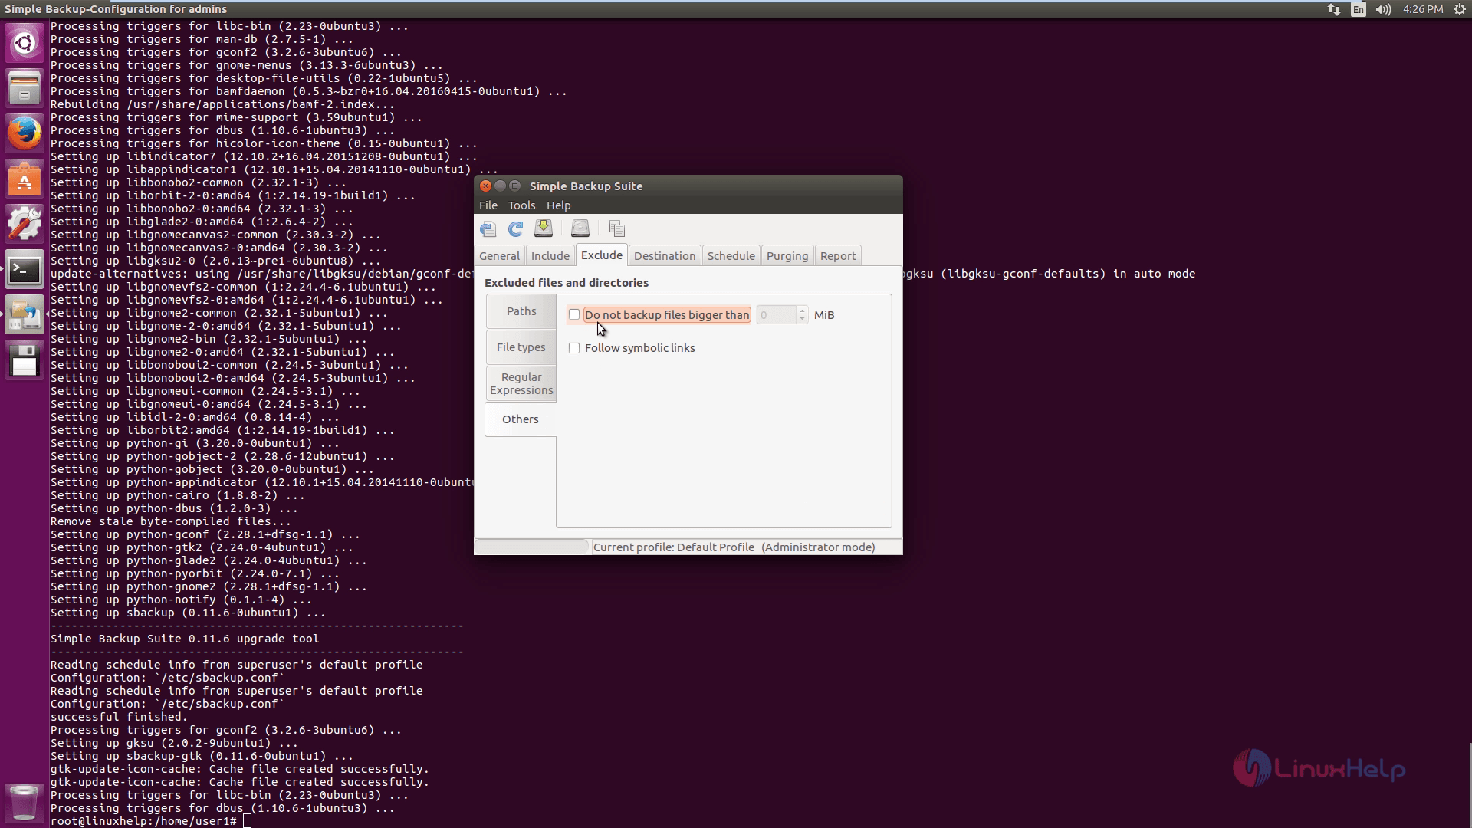The width and height of the screenshot is (1472, 828).
Task: Enable 'Do not backup files bigger than'
Action: (574, 314)
